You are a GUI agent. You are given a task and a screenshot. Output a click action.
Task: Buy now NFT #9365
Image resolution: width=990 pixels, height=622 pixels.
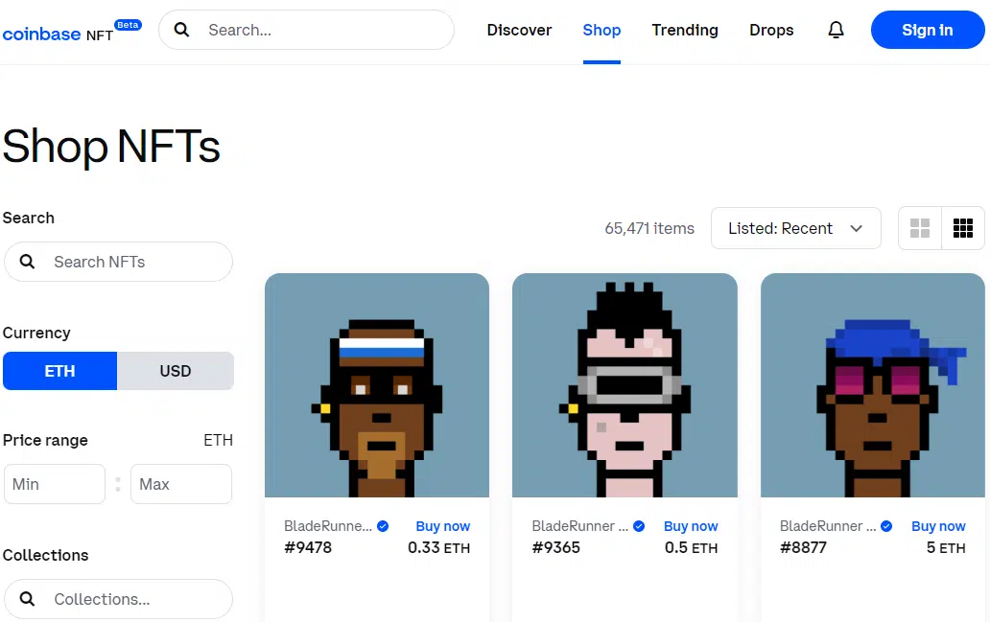click(691, 526)
